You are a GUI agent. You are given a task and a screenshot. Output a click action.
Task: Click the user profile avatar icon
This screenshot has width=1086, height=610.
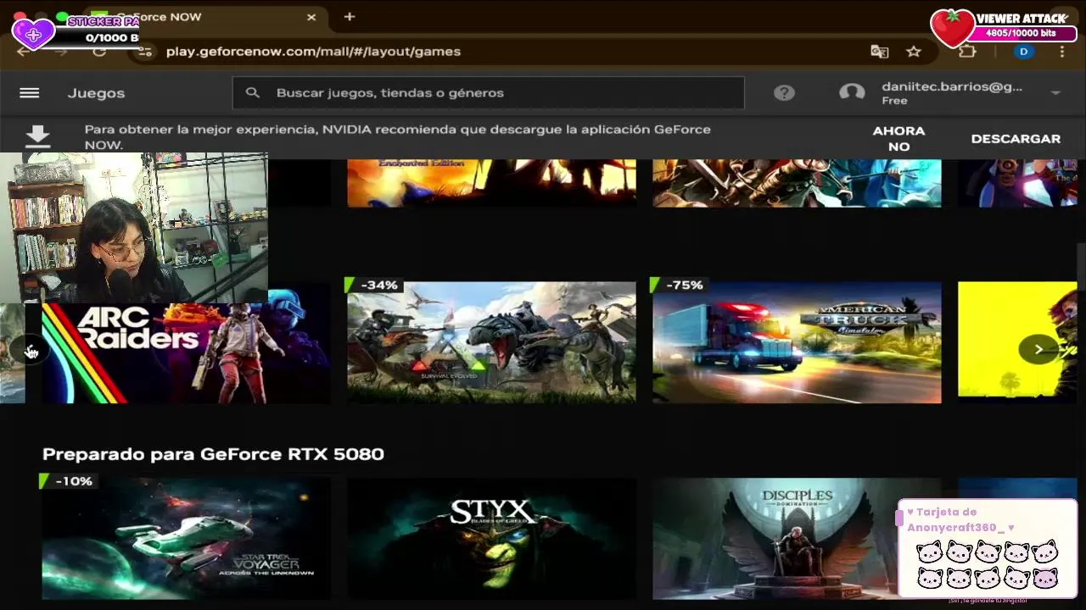(x=852, y=93)
